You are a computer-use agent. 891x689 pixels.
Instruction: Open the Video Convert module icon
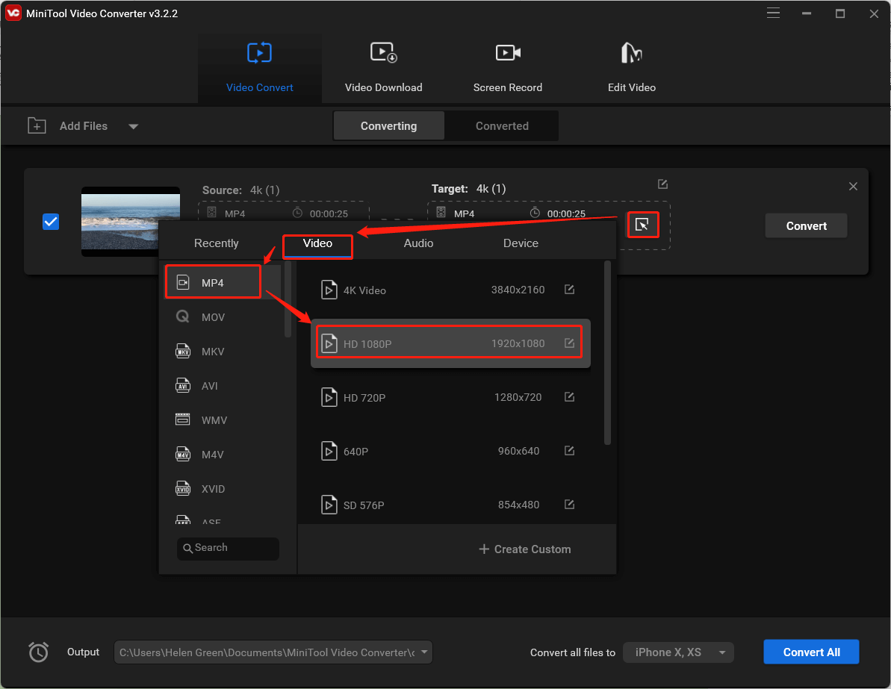pos(259,53)
